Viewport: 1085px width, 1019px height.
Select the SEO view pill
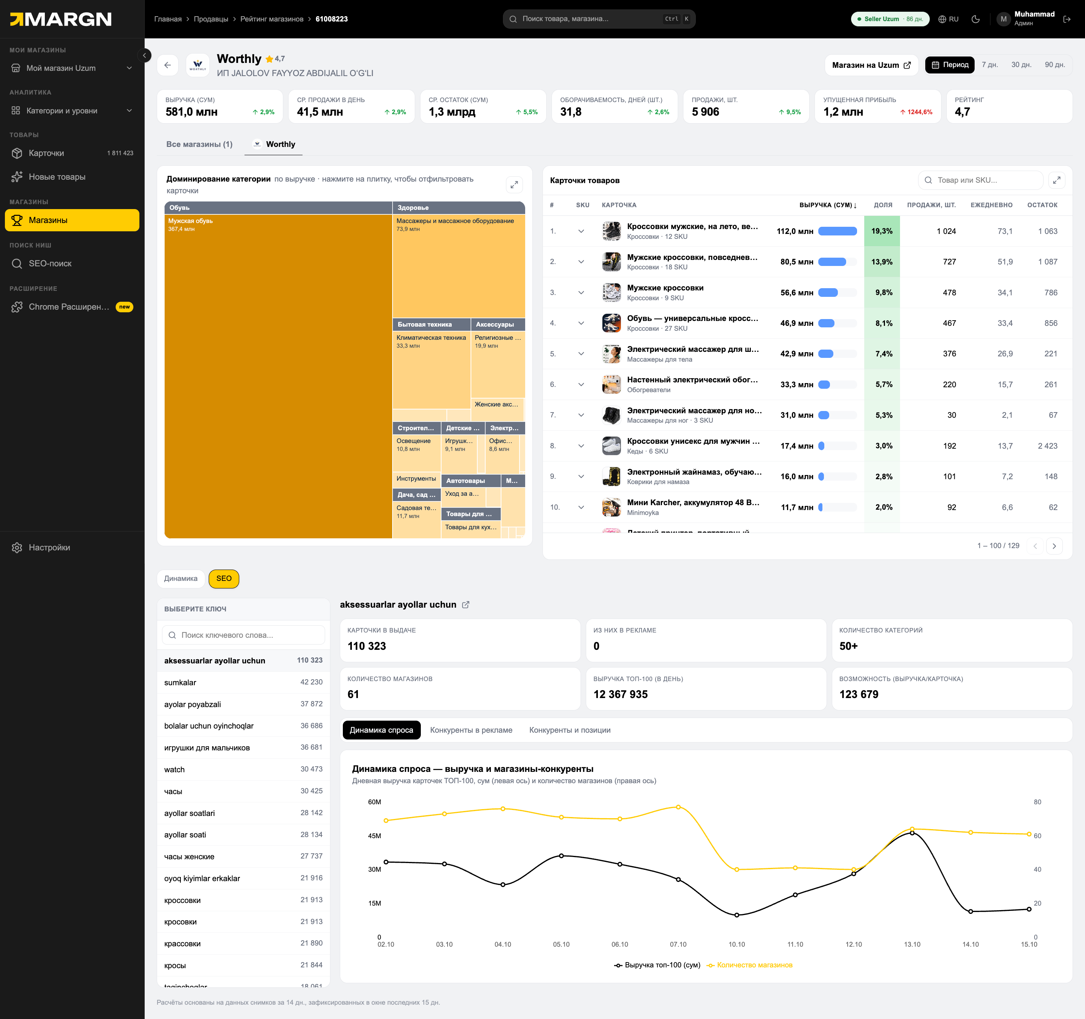pyautogui.click(x=224, y=579)
